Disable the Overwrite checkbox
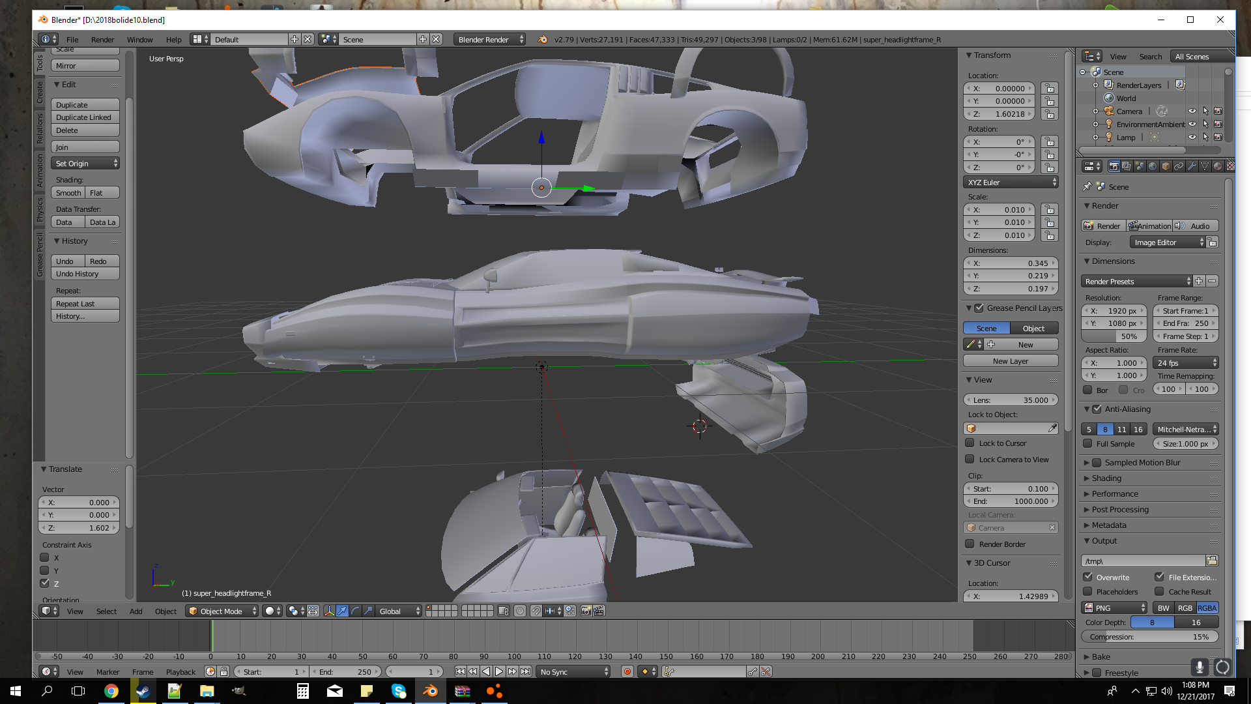Image resolution: width=1251 pixels, height=704 pixels. pyautogui.click(x=1088, y=578)
